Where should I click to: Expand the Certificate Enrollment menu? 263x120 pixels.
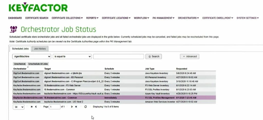pos(218,18)
